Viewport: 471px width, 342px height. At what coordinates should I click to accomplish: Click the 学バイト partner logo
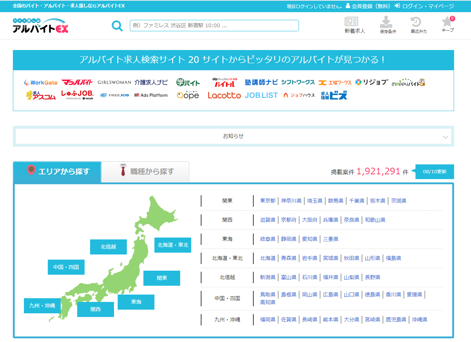coord(188,82)
